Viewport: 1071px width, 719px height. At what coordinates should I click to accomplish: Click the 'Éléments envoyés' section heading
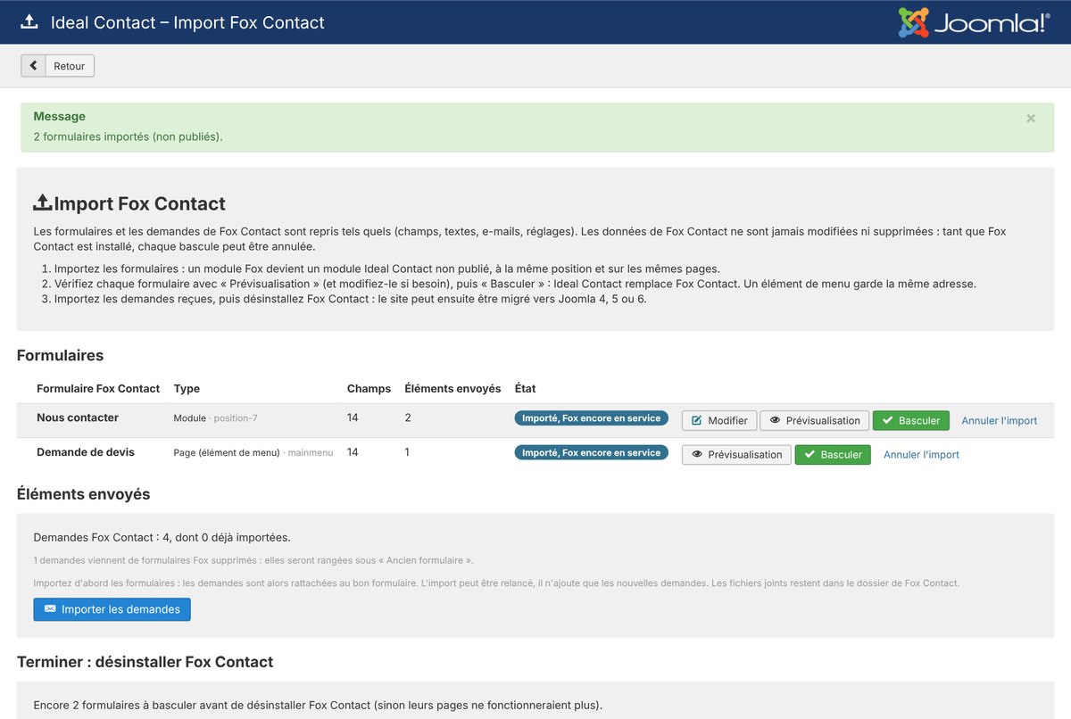tap(83, 494)
